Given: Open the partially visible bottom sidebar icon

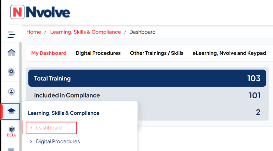Looking at the screenshot, I should (11, 149).
